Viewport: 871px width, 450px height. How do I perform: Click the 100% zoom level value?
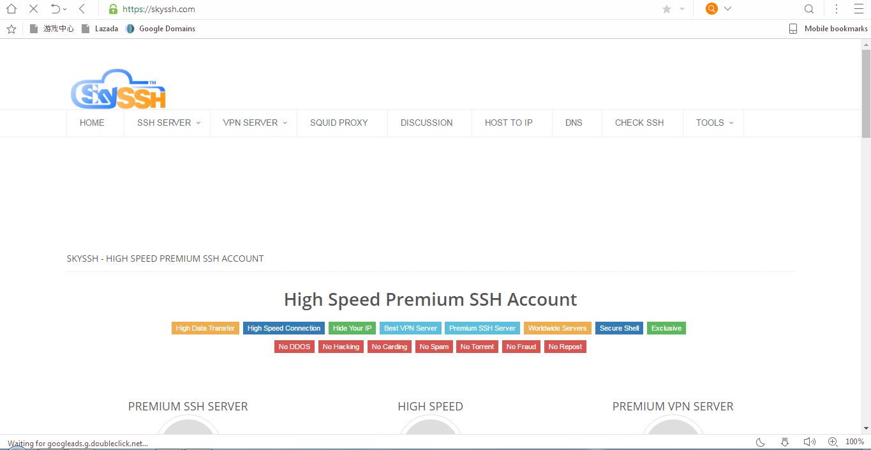click(x=855, y=442)
